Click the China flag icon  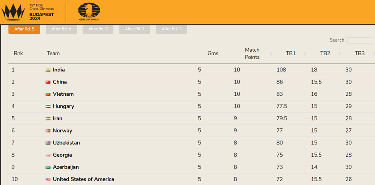tap(48, 82)
